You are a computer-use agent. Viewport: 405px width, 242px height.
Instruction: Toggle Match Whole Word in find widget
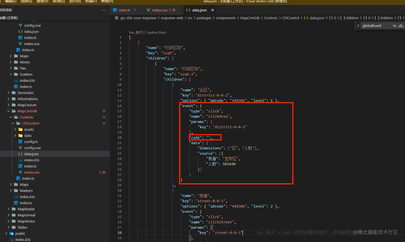tap(401, 26)
